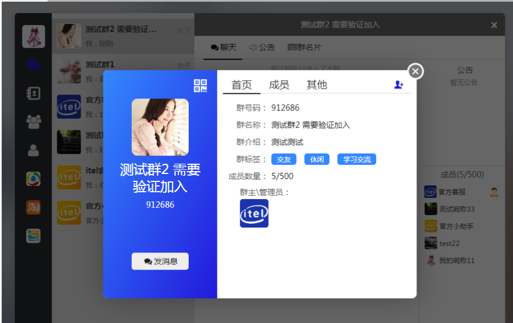
Task: Click the group number 912686 under group name
Action: coord(160,205)
